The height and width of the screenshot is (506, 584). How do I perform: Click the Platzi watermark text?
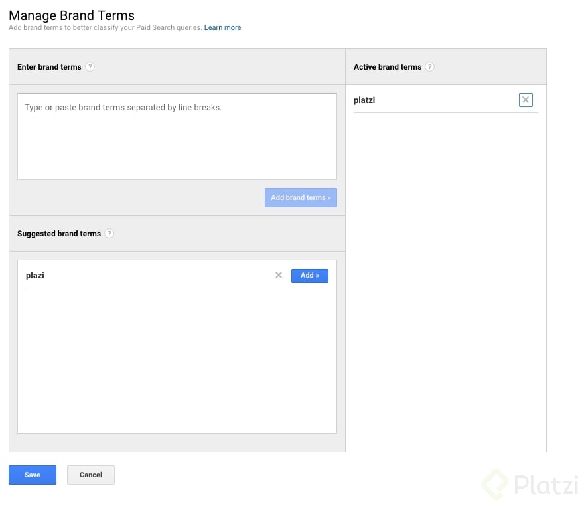[x=546, y=485]
